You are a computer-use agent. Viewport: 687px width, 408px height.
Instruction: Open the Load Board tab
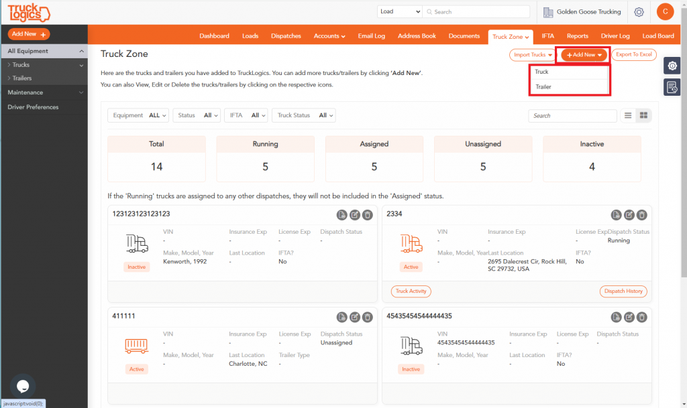658,36
